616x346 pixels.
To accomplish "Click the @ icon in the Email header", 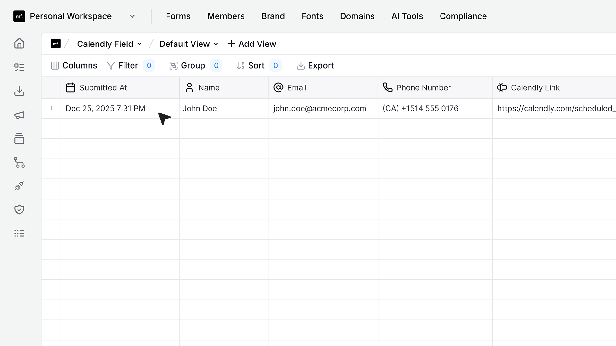I will pos(278,87).
